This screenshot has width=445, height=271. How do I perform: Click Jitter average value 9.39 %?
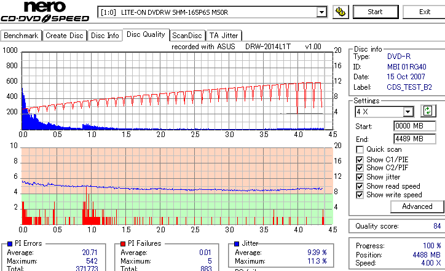pos(317,253)
